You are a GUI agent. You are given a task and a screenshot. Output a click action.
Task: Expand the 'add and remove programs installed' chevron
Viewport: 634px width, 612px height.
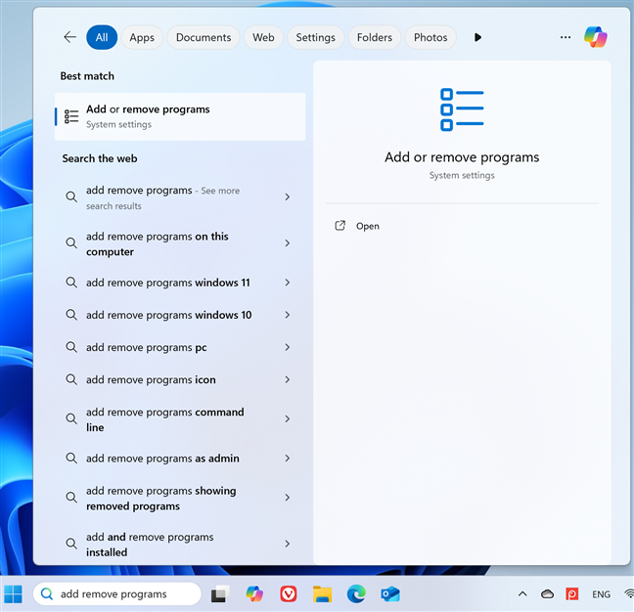[x=287, y=544]
